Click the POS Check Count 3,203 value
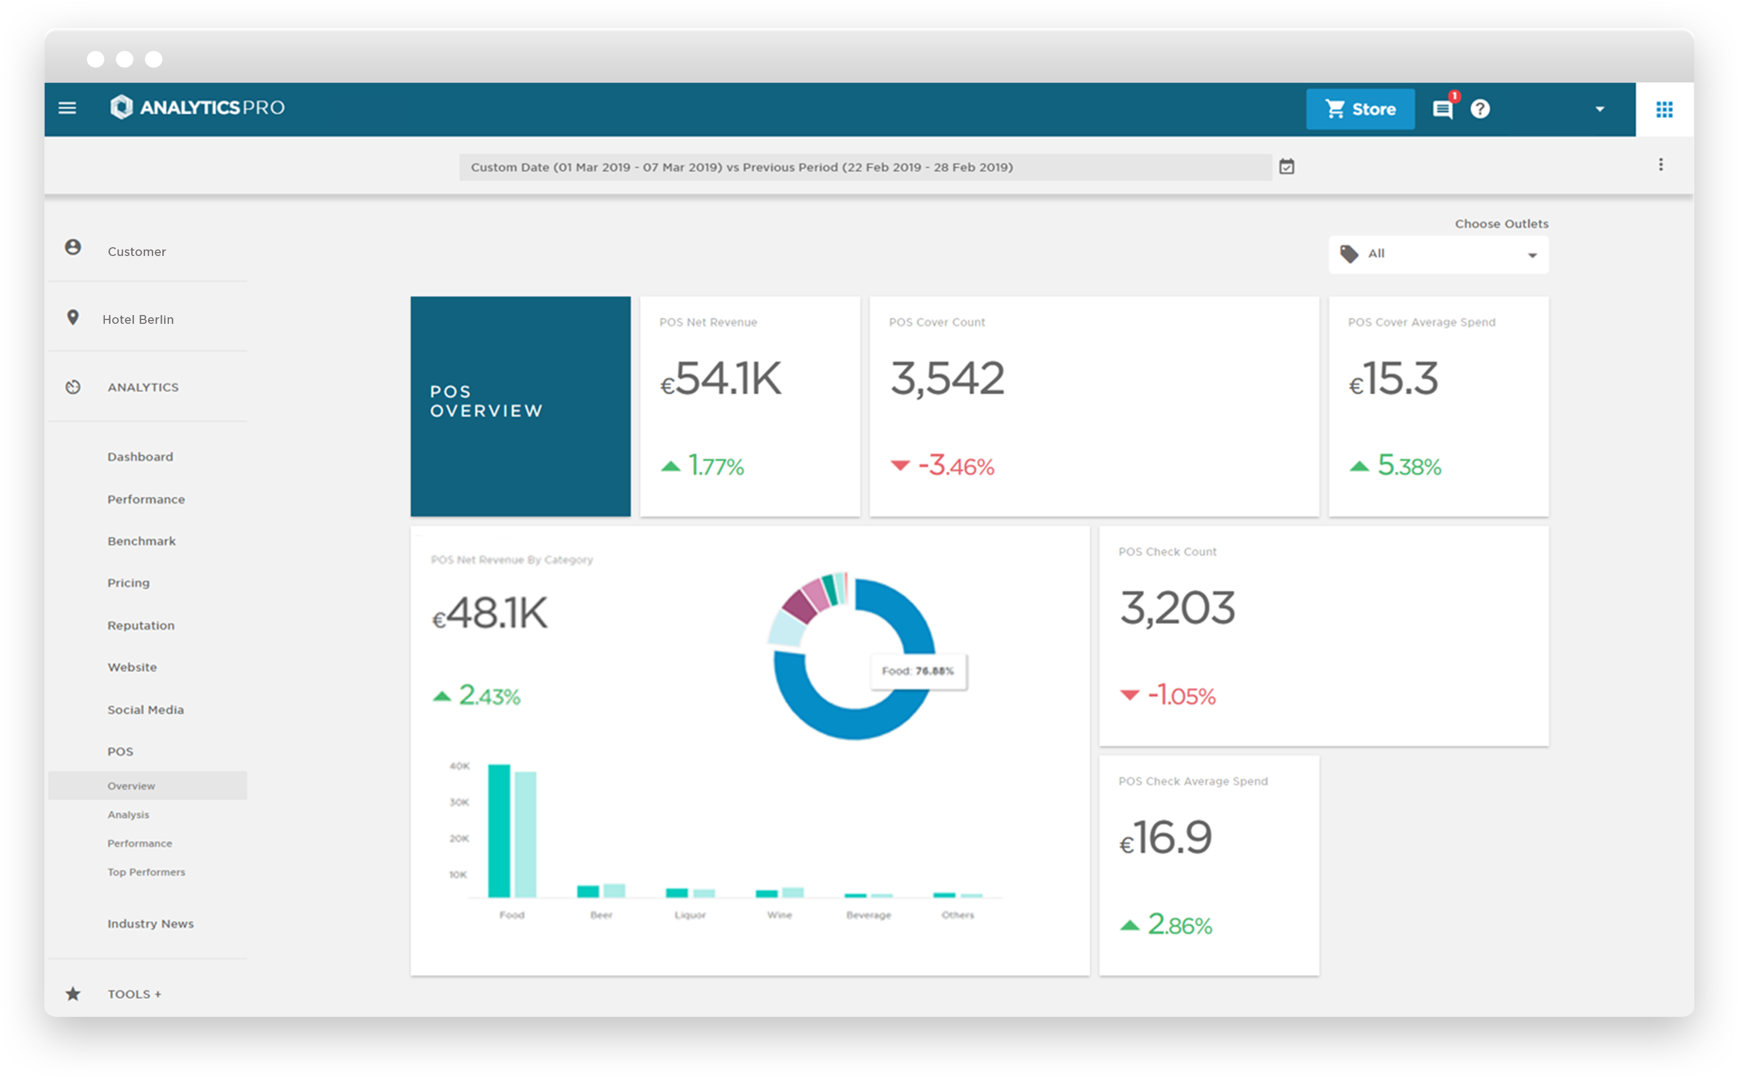This screenshot has width=1738, height=1077. click(x=1177, y=608)
